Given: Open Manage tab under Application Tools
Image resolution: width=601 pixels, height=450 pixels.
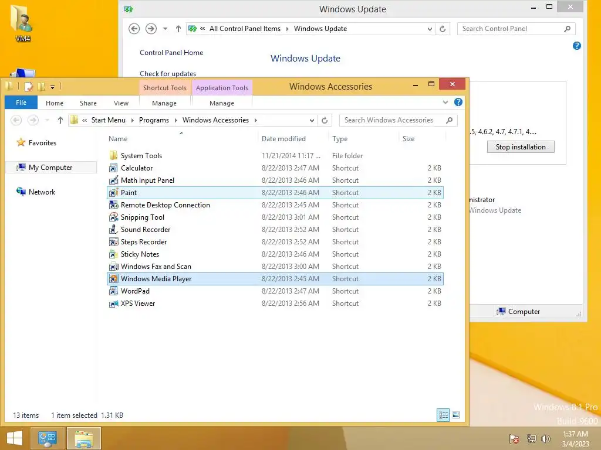Looking at the screenshot, I should [221, 103].
